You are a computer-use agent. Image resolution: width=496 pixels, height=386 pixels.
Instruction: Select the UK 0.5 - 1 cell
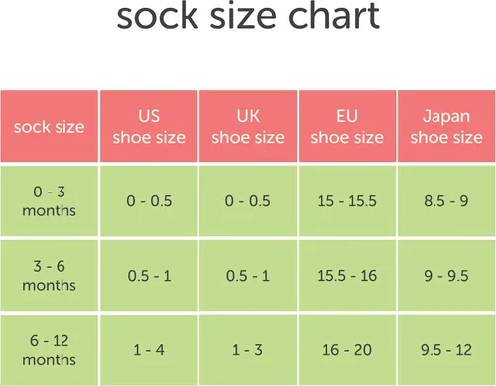coord(248,275)
